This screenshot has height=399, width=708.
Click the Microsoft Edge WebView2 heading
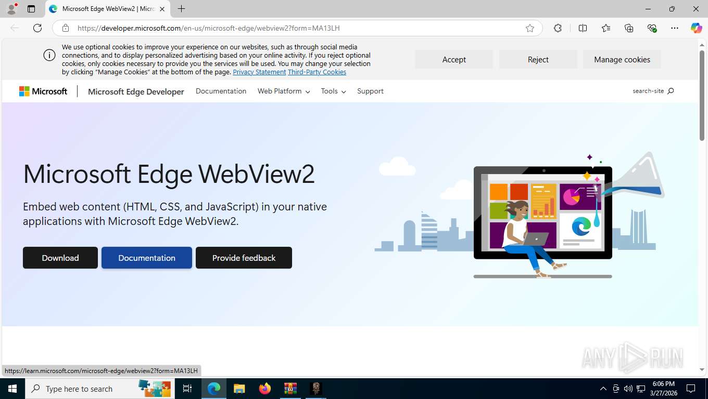point(169,174)
